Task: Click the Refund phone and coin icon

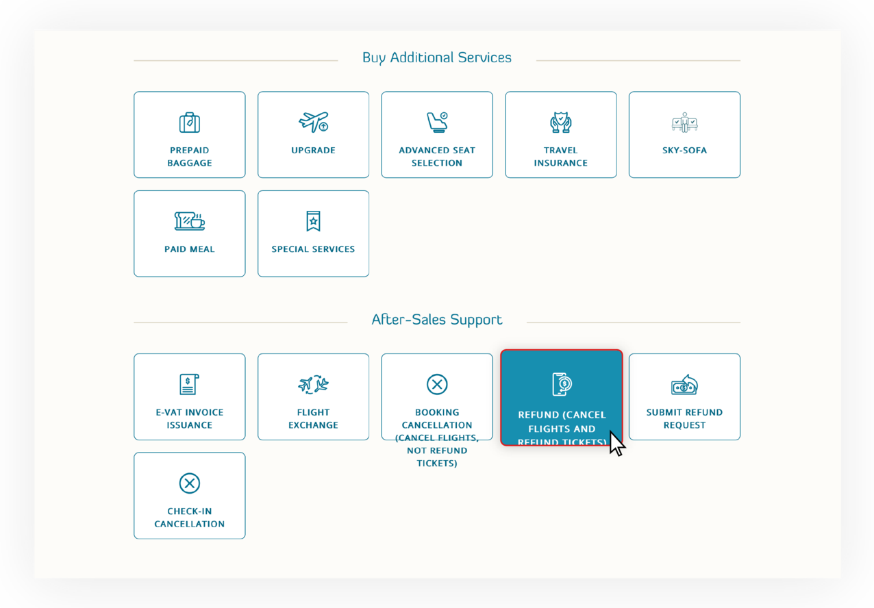Action: [x=562, y=384]
